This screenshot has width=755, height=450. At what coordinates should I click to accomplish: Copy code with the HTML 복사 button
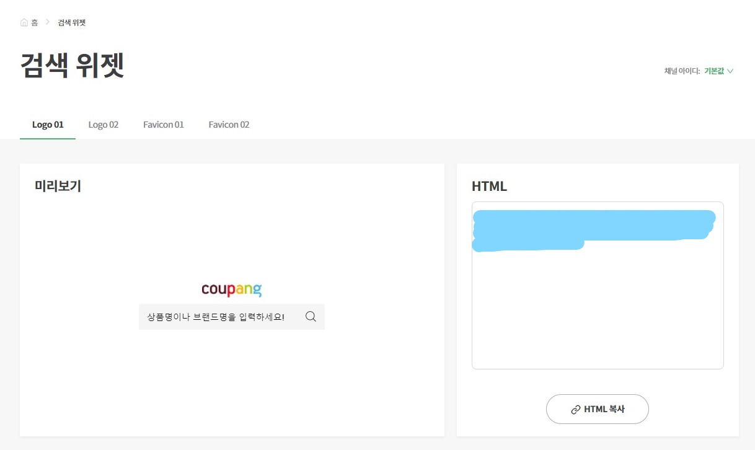(x=598, y=409)
